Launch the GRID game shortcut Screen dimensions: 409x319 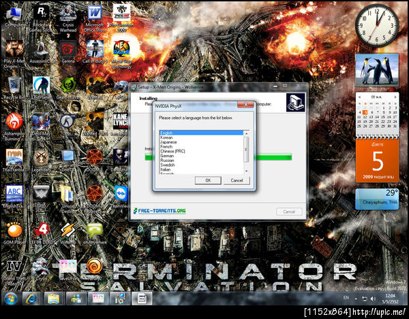pyautogui.click(x=41, y=197)
